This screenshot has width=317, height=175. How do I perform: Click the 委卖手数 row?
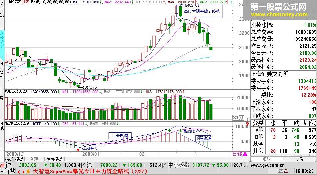coord(283,81)
